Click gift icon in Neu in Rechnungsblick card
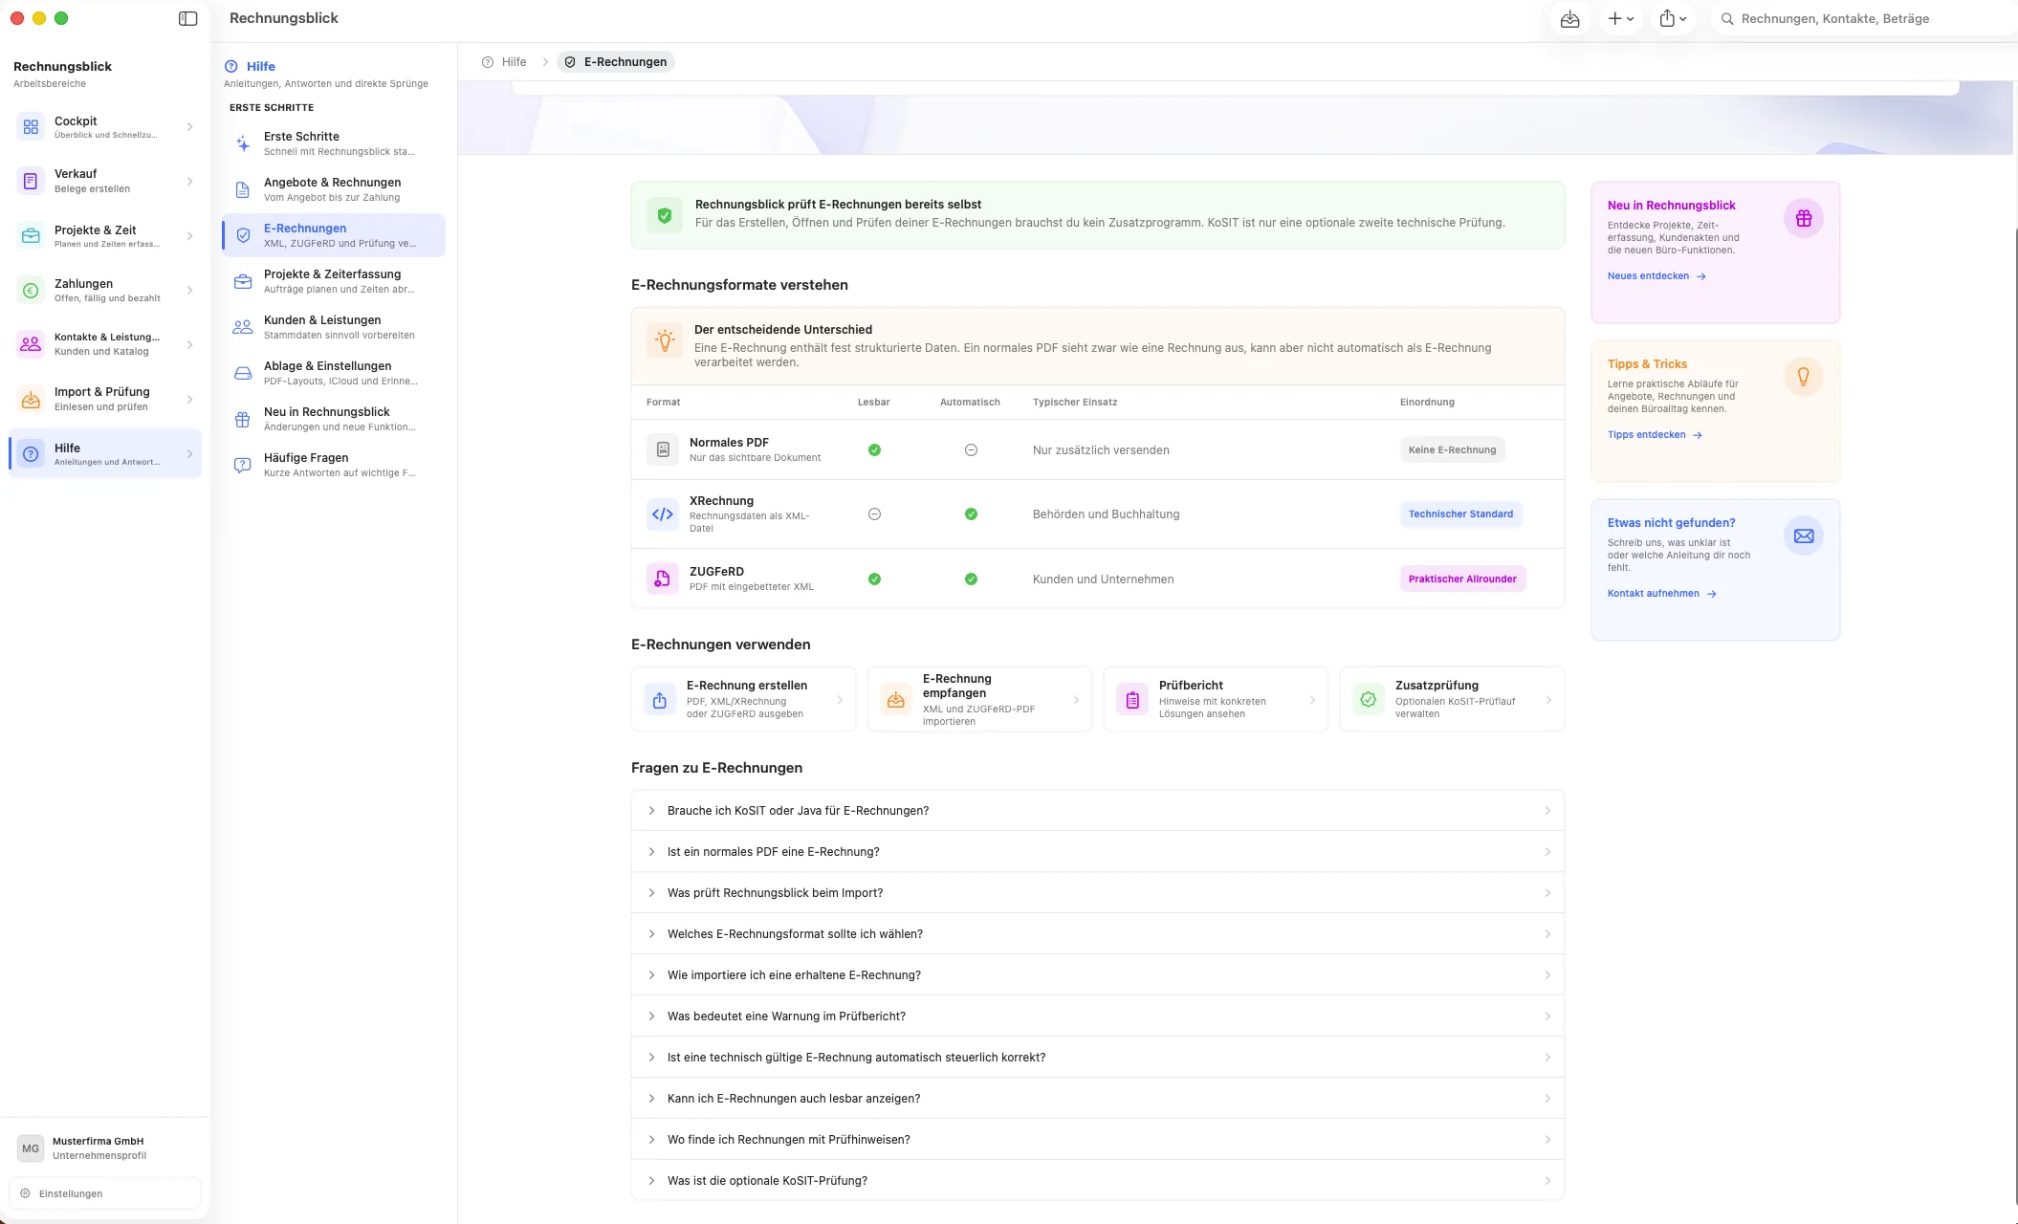The width and height of the screenshot is (2018, 1224). coord(1803,218)
